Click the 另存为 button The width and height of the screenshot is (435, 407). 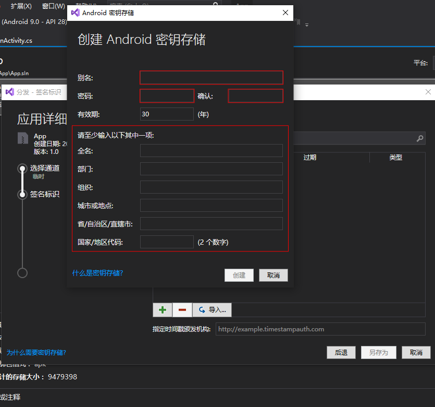click(x=378, y=352)
